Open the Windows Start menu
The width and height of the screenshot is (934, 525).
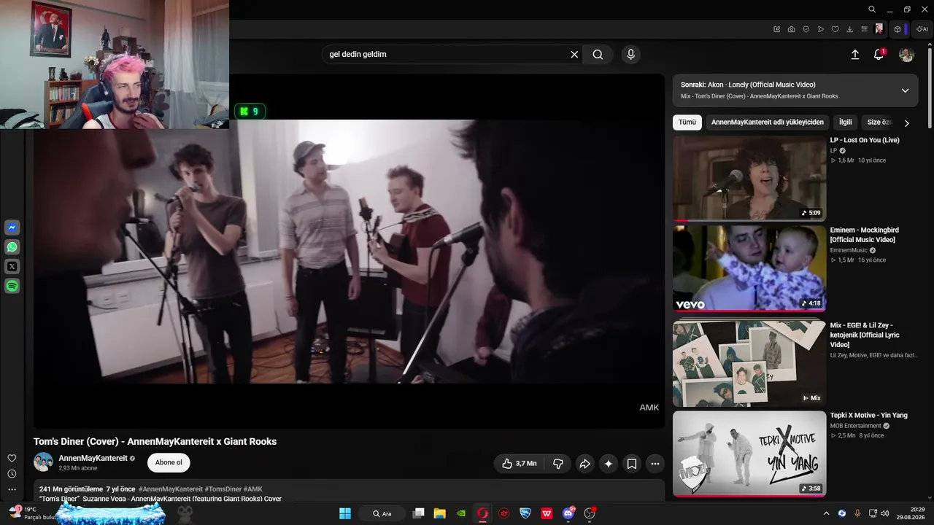[x=345, y=513]
